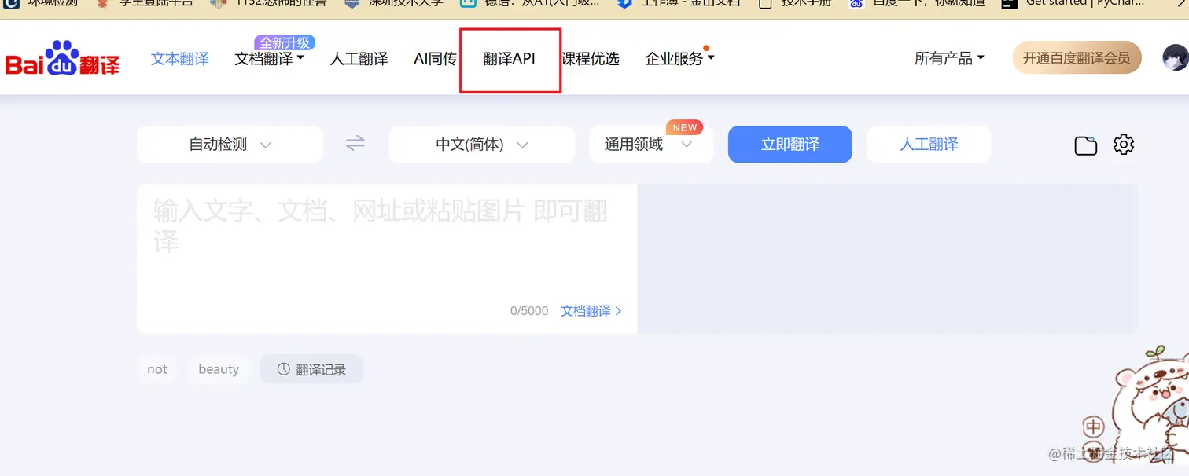Click the swap languages arrows icon
The width and height of the screenshot is (1189, 476).
point(354,144)
